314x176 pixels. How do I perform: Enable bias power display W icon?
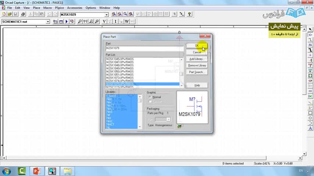[127, 22]
